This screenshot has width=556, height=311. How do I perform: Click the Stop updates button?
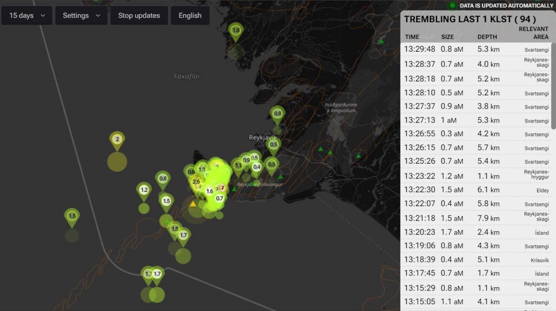pos(139,16)
